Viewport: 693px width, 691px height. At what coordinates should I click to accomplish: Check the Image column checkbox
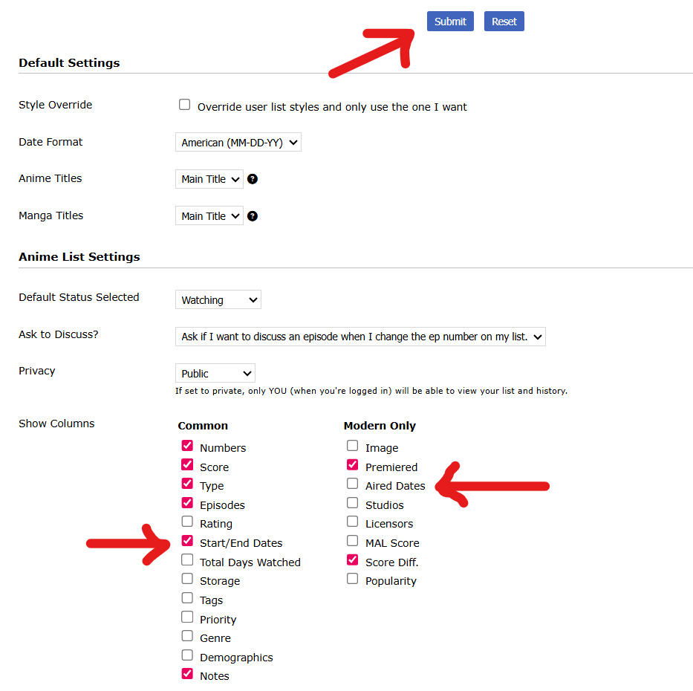(x=352, y=446)
